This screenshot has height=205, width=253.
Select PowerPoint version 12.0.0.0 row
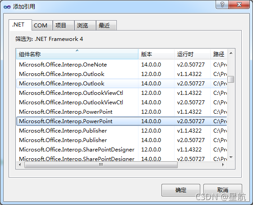point(122,112)
